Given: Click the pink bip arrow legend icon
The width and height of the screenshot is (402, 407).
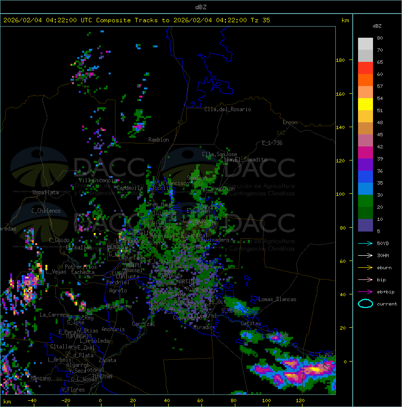Looking at the screenshot, I should click(x=365, y=280).
